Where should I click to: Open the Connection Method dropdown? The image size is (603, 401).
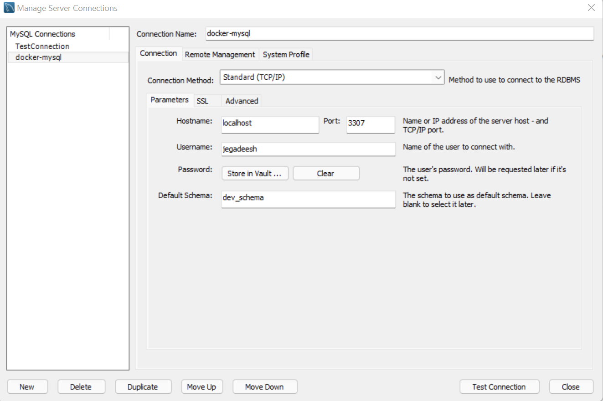coord(332,77)
